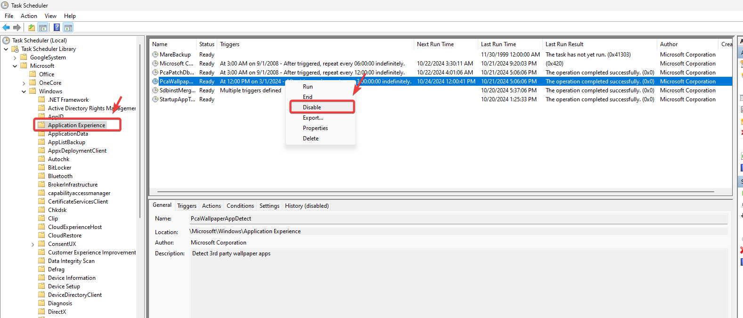This screenshot has width=743, height=318.
Task: Click the folder icon next to Diagnosis
Action: tap(41, 303)
